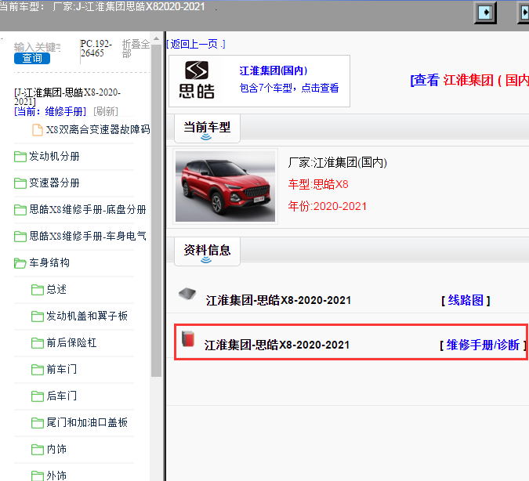
Task: Click the 年份:2020-2021 text
Action: 328,206
